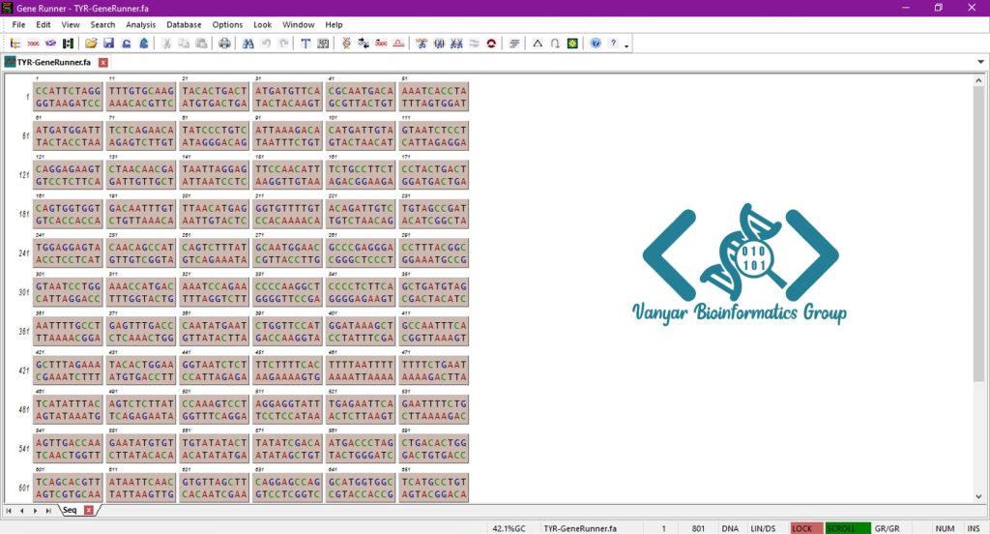This screenshot has height=534, width=990.
Task: Click the horseshoe omega-shaped icon
Action: click(x=555, y=43)
